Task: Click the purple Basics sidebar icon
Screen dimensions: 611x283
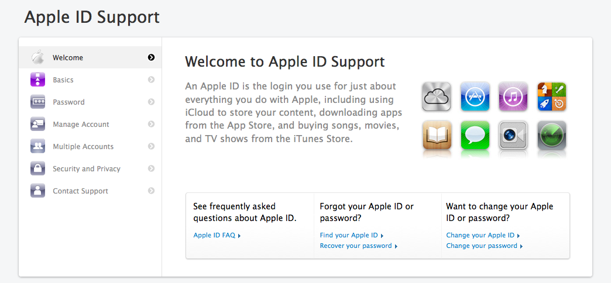Action: (x=38, y=80)
